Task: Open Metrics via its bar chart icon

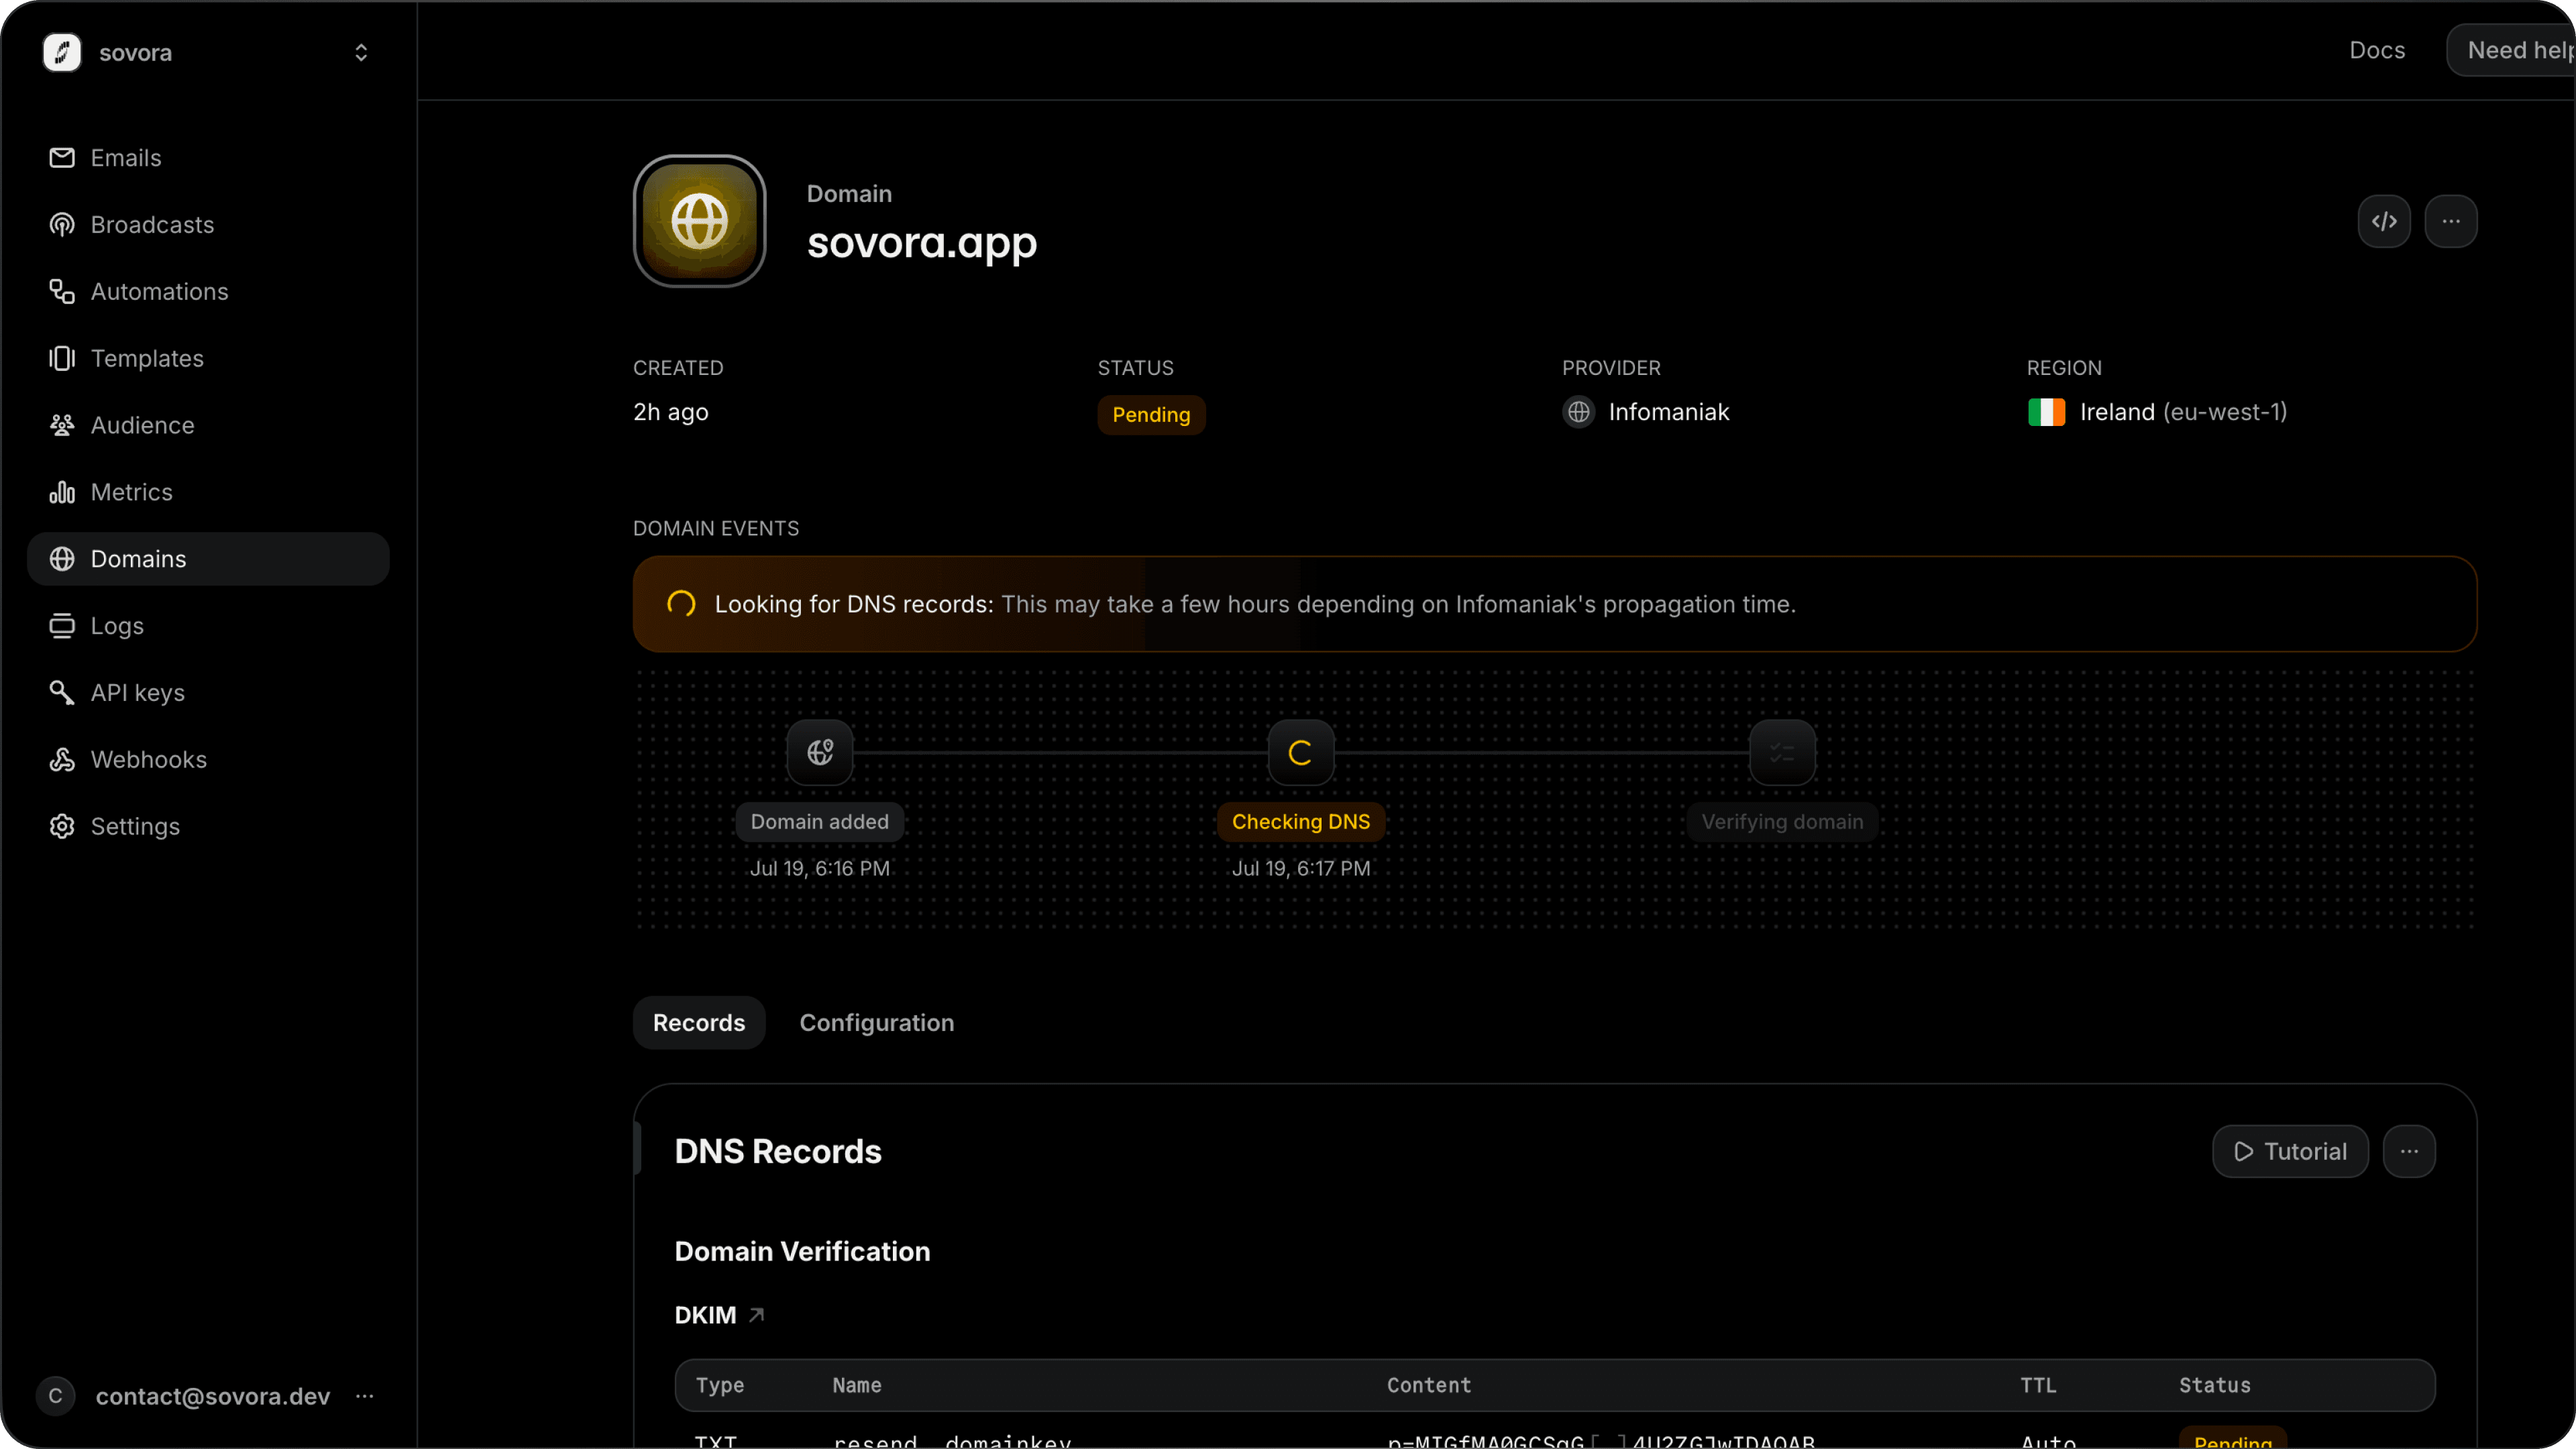Action: (62, 492)
